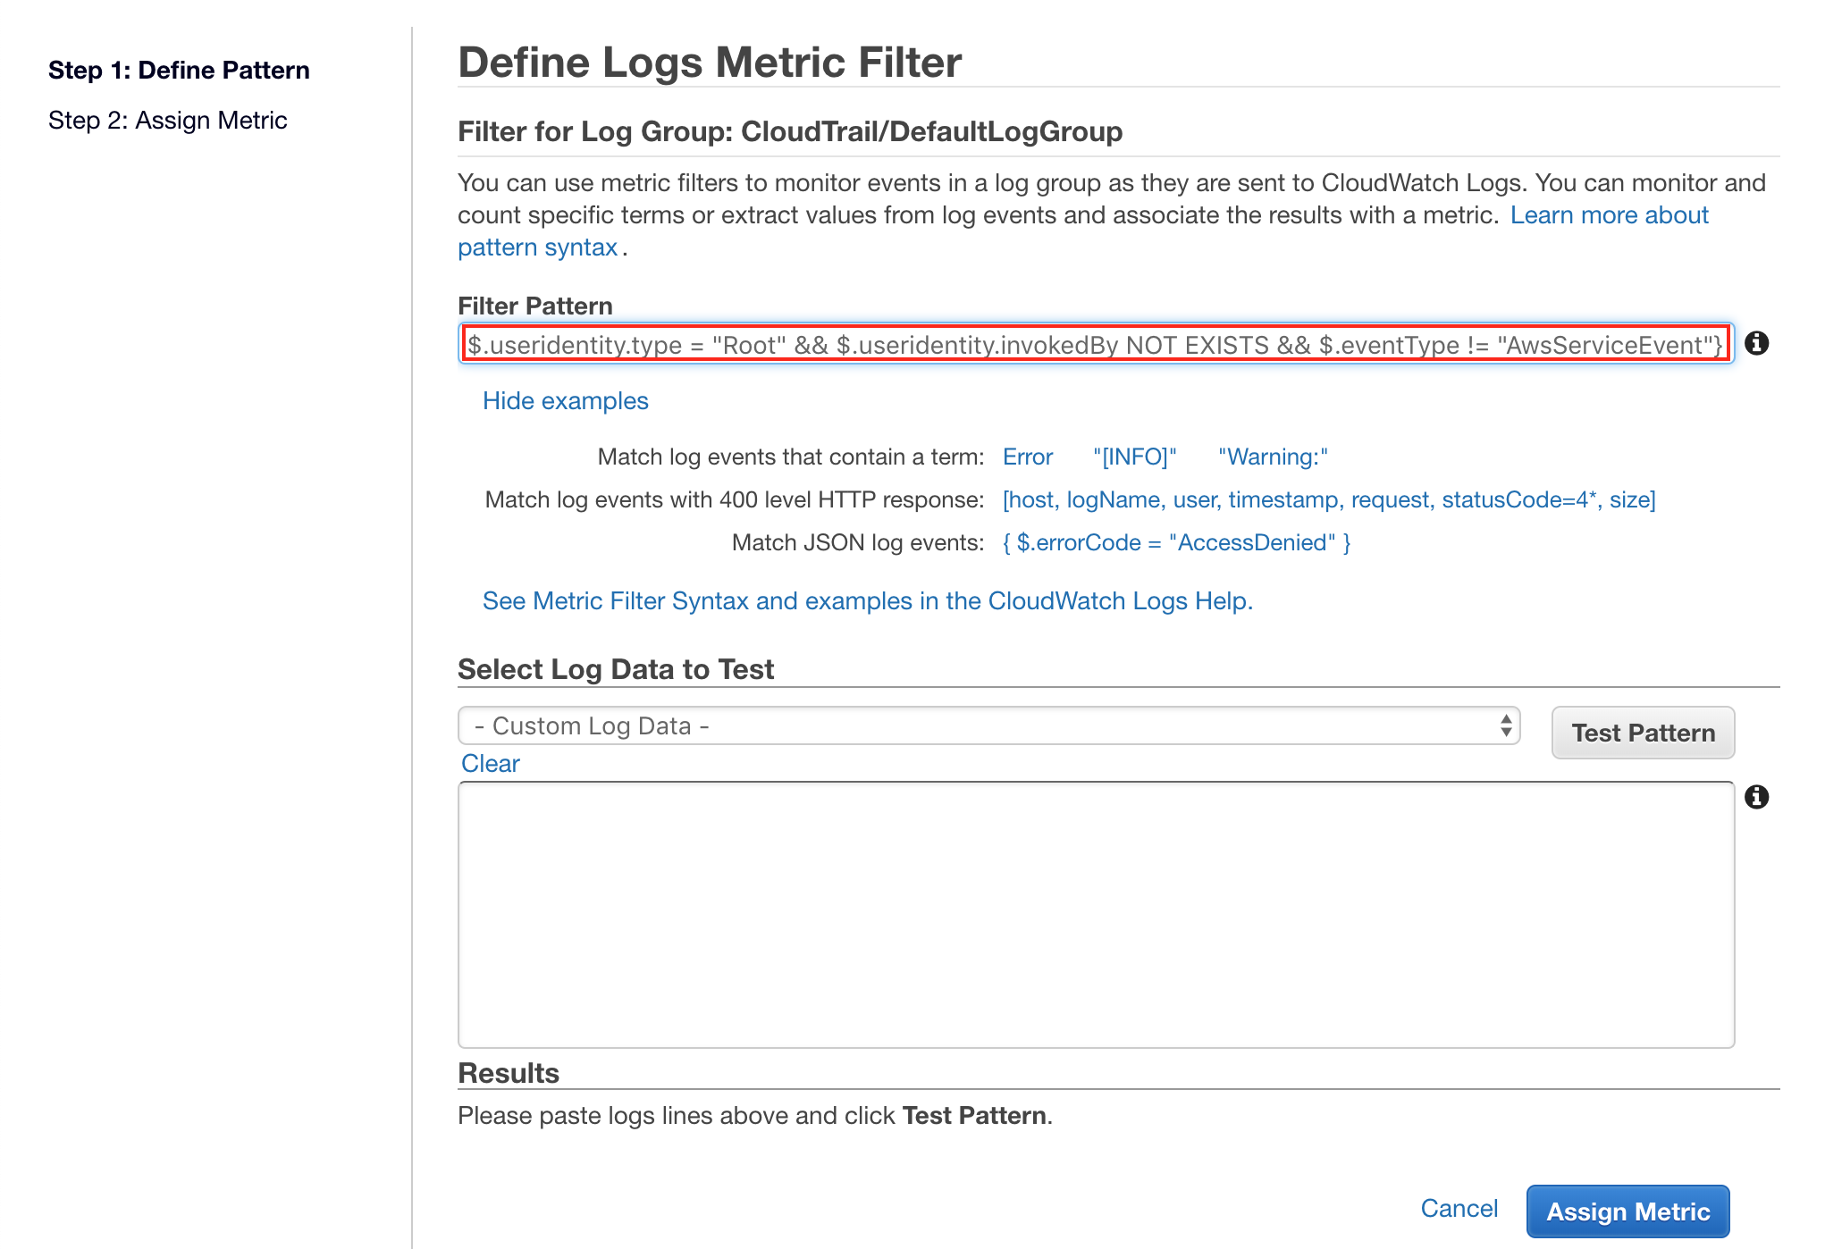Insert the "Warning:" example term
Screen dimensions: 1825x1249
(1273, 457)
